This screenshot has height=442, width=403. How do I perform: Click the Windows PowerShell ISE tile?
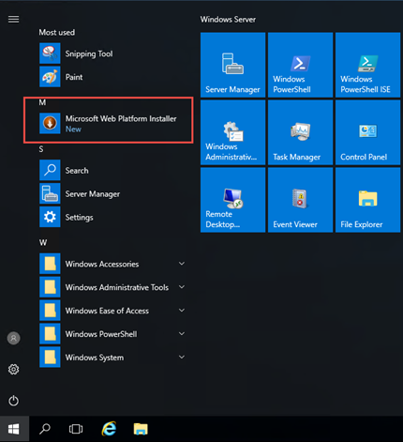tap(367, 65)
